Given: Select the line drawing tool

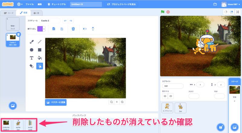Looking at the screenshot, I should [x=40, y=42].
